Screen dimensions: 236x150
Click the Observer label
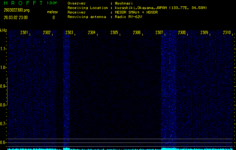coord(77,3)
